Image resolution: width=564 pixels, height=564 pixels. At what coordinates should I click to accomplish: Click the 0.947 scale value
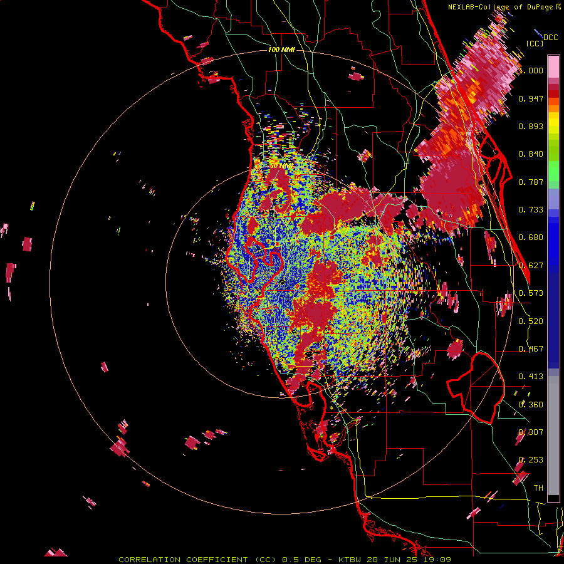(531, 98)
